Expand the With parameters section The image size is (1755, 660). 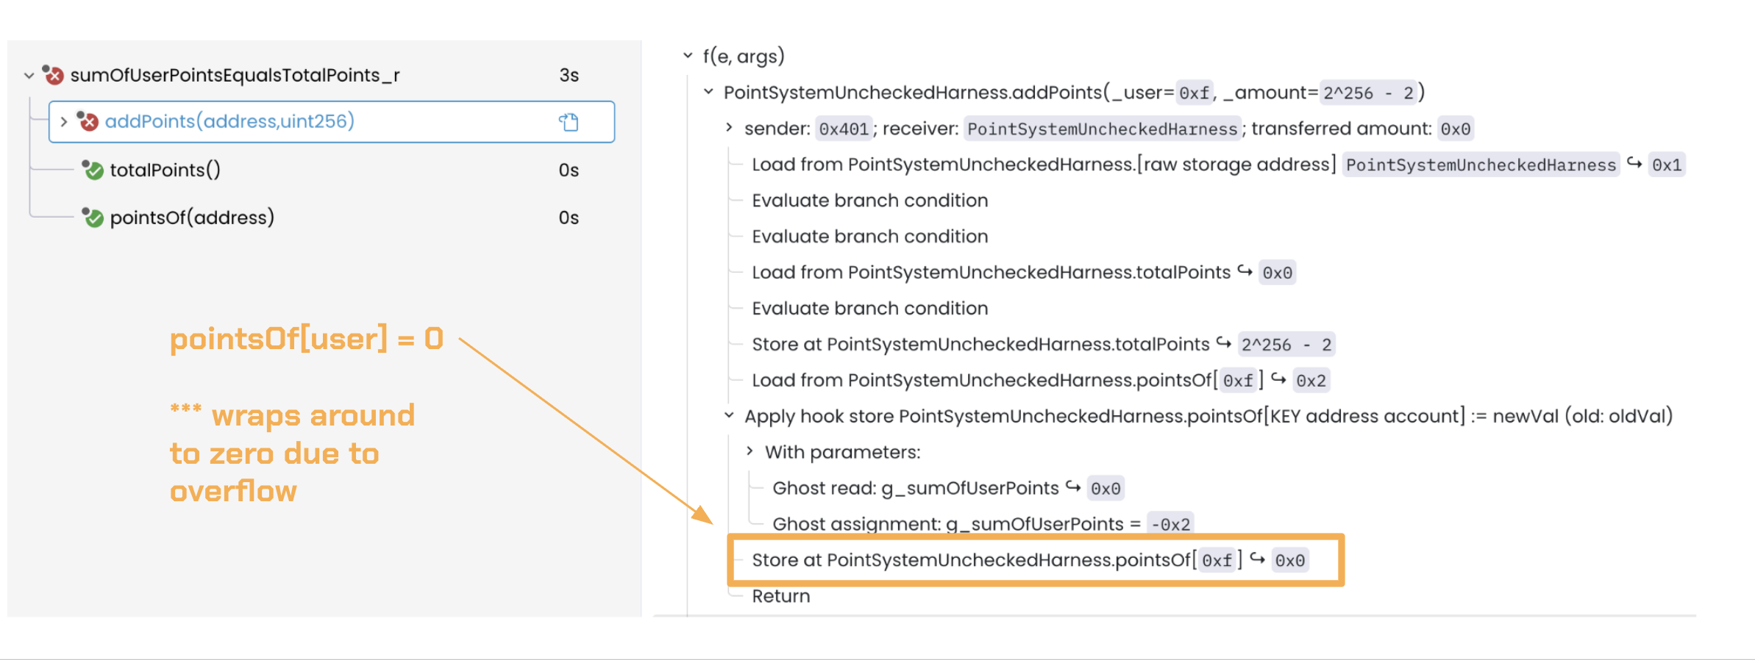click(750, 451)
